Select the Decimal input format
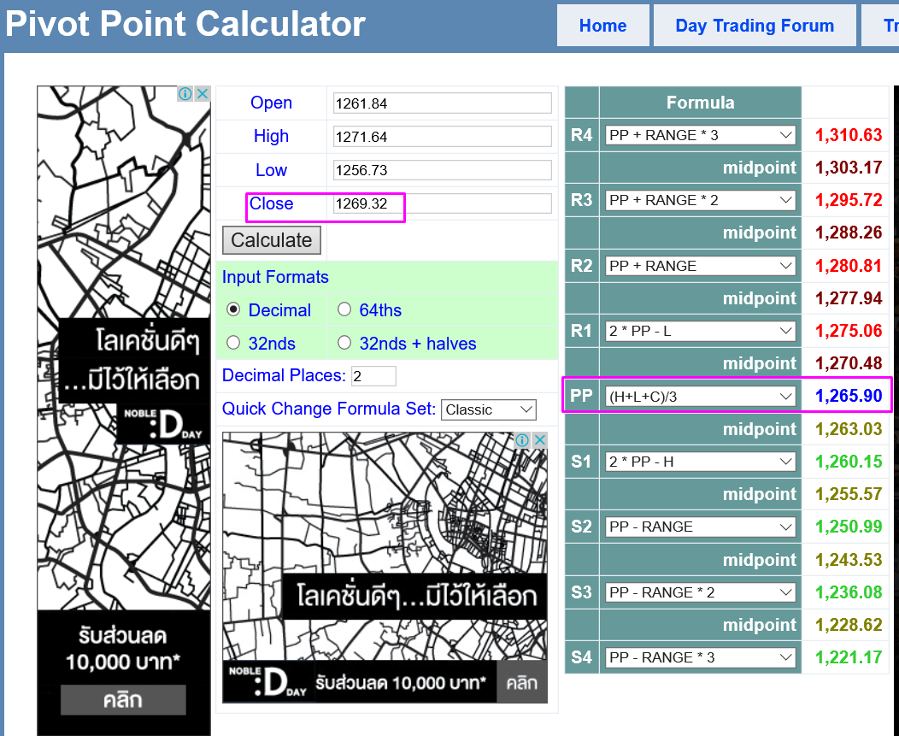This screenshot has width=899, height=736. point(233,309)
